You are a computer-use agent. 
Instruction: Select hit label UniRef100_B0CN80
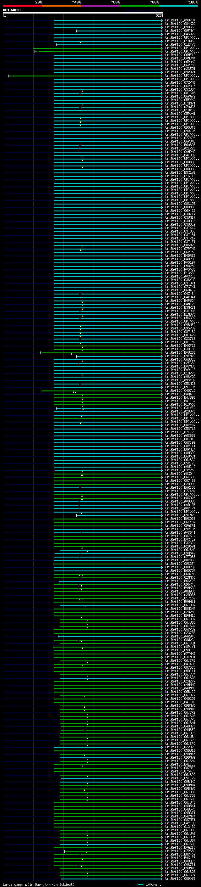coord(180,366)
